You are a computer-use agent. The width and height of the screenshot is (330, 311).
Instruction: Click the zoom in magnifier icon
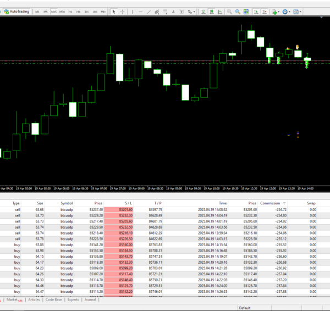(229, 12)
